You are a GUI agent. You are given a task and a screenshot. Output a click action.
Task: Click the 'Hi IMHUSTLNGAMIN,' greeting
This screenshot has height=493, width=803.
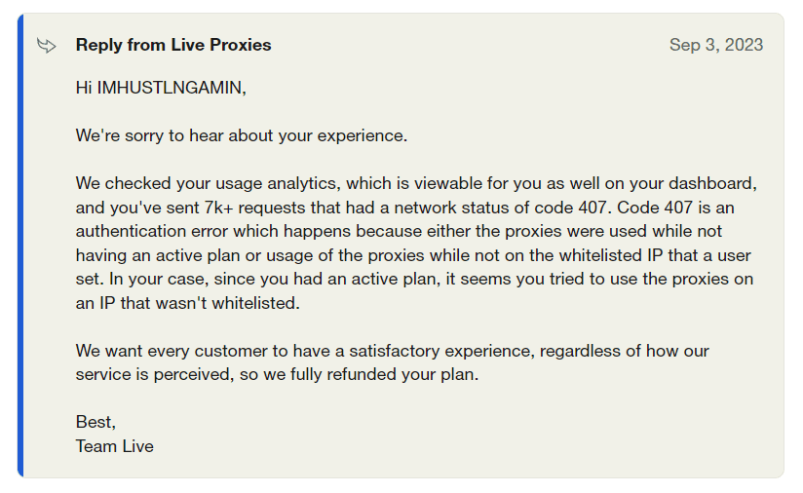[161, 88]
